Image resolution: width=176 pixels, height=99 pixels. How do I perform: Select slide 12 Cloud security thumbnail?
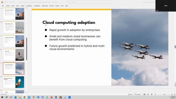pos(14,55)
